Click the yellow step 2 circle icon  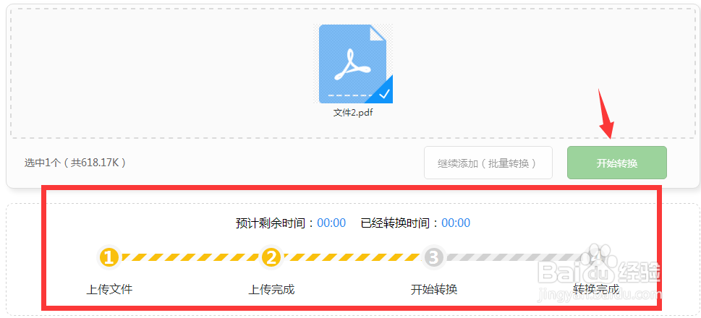271,257
